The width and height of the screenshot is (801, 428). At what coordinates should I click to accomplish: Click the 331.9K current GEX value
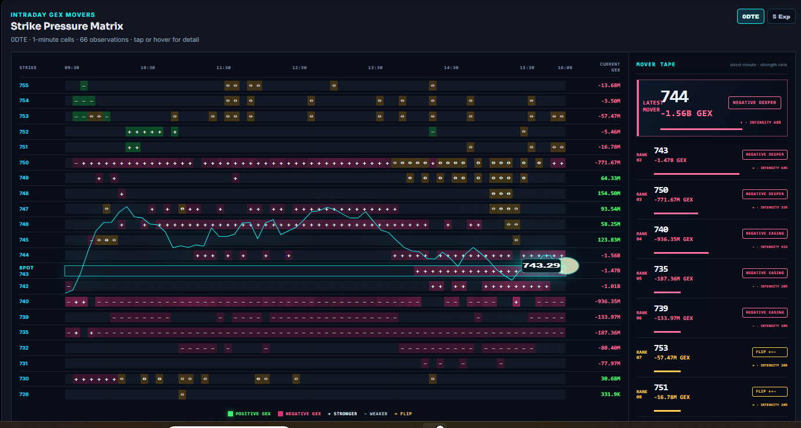tap(611, 394)
